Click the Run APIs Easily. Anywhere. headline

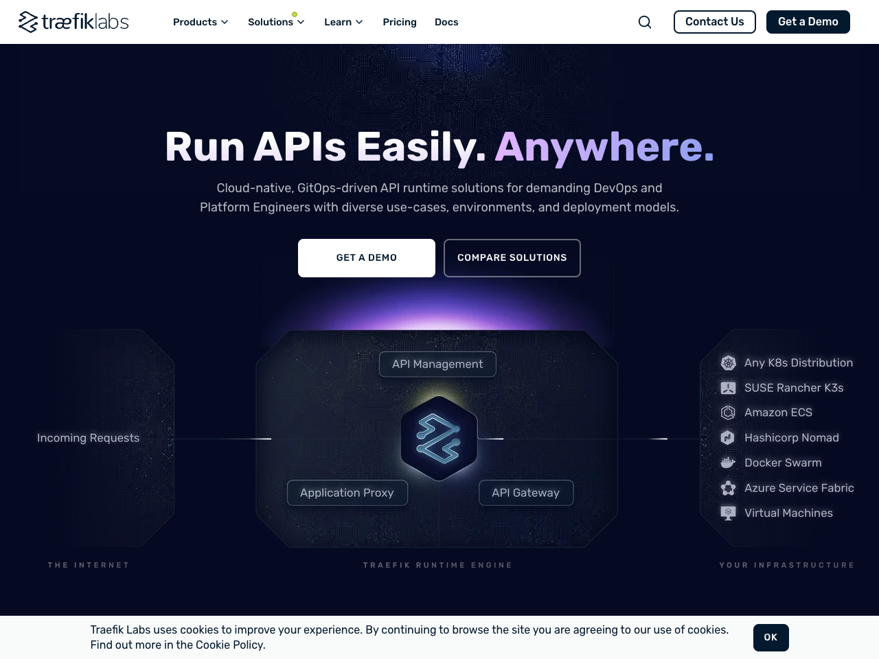439,147
